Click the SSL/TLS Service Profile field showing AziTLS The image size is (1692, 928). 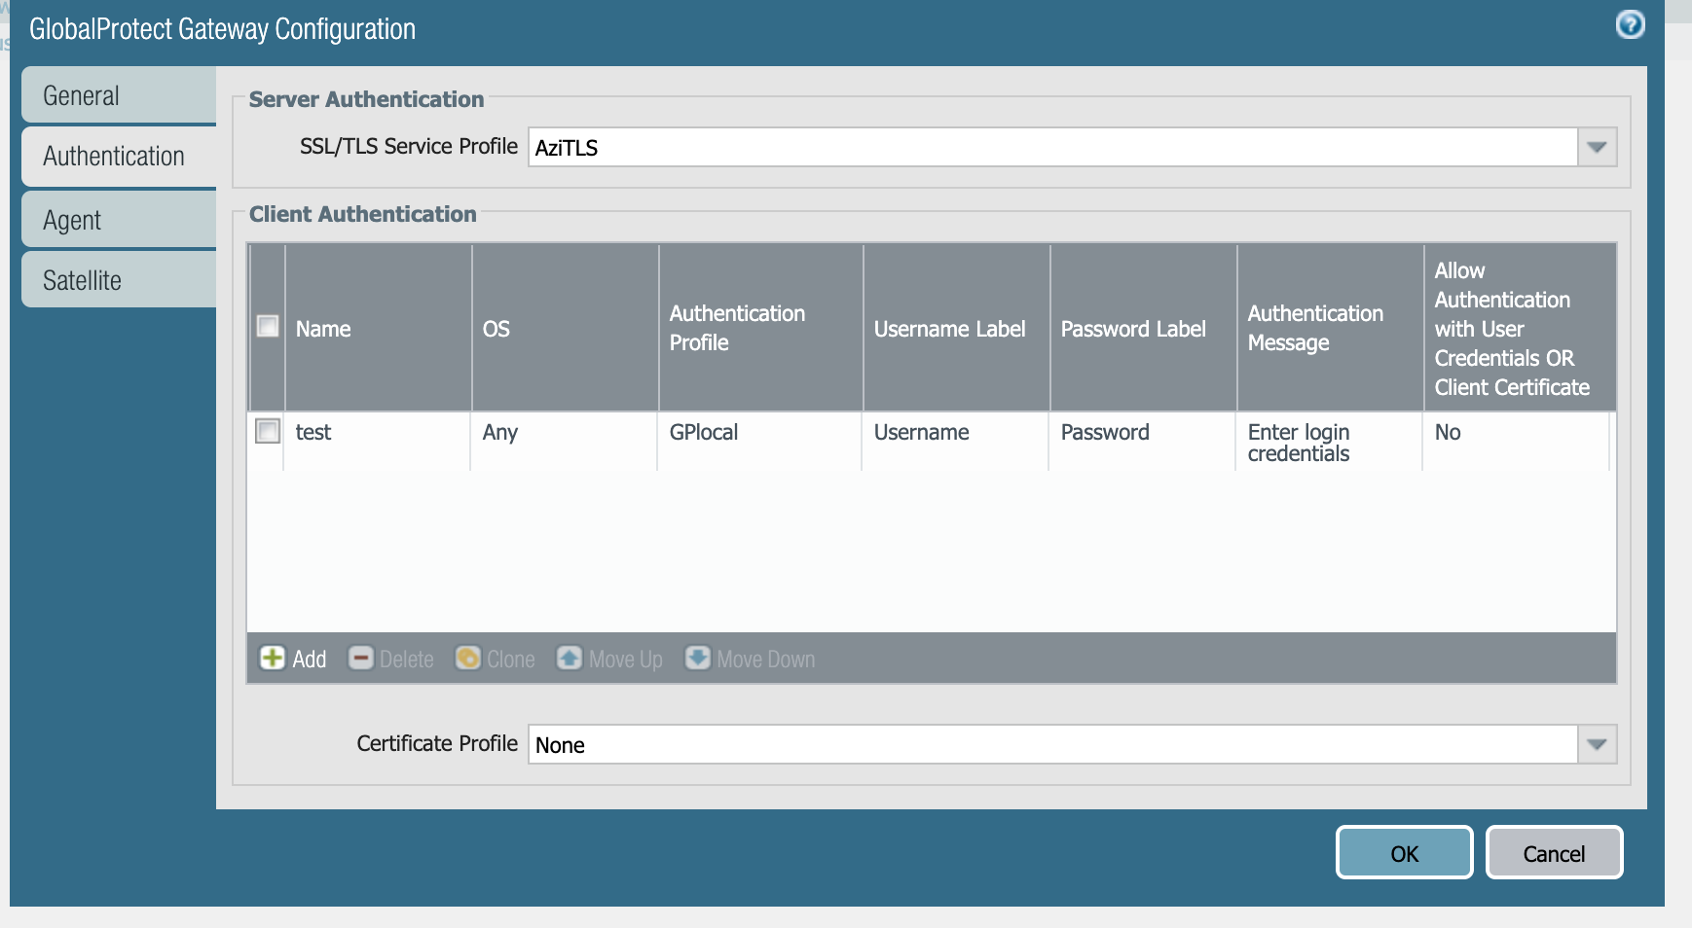point(1051,148)
